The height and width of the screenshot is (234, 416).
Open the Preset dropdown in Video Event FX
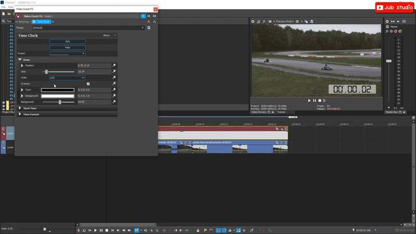(x=88, y=27)
